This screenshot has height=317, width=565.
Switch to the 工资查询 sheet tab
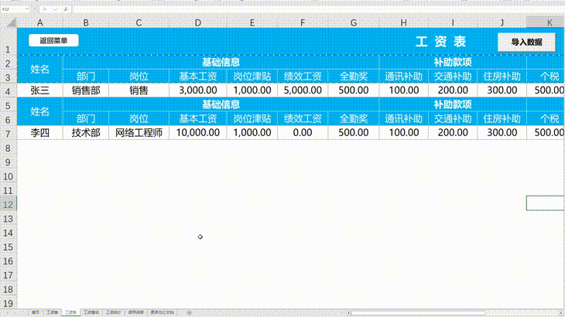point(92,312)
